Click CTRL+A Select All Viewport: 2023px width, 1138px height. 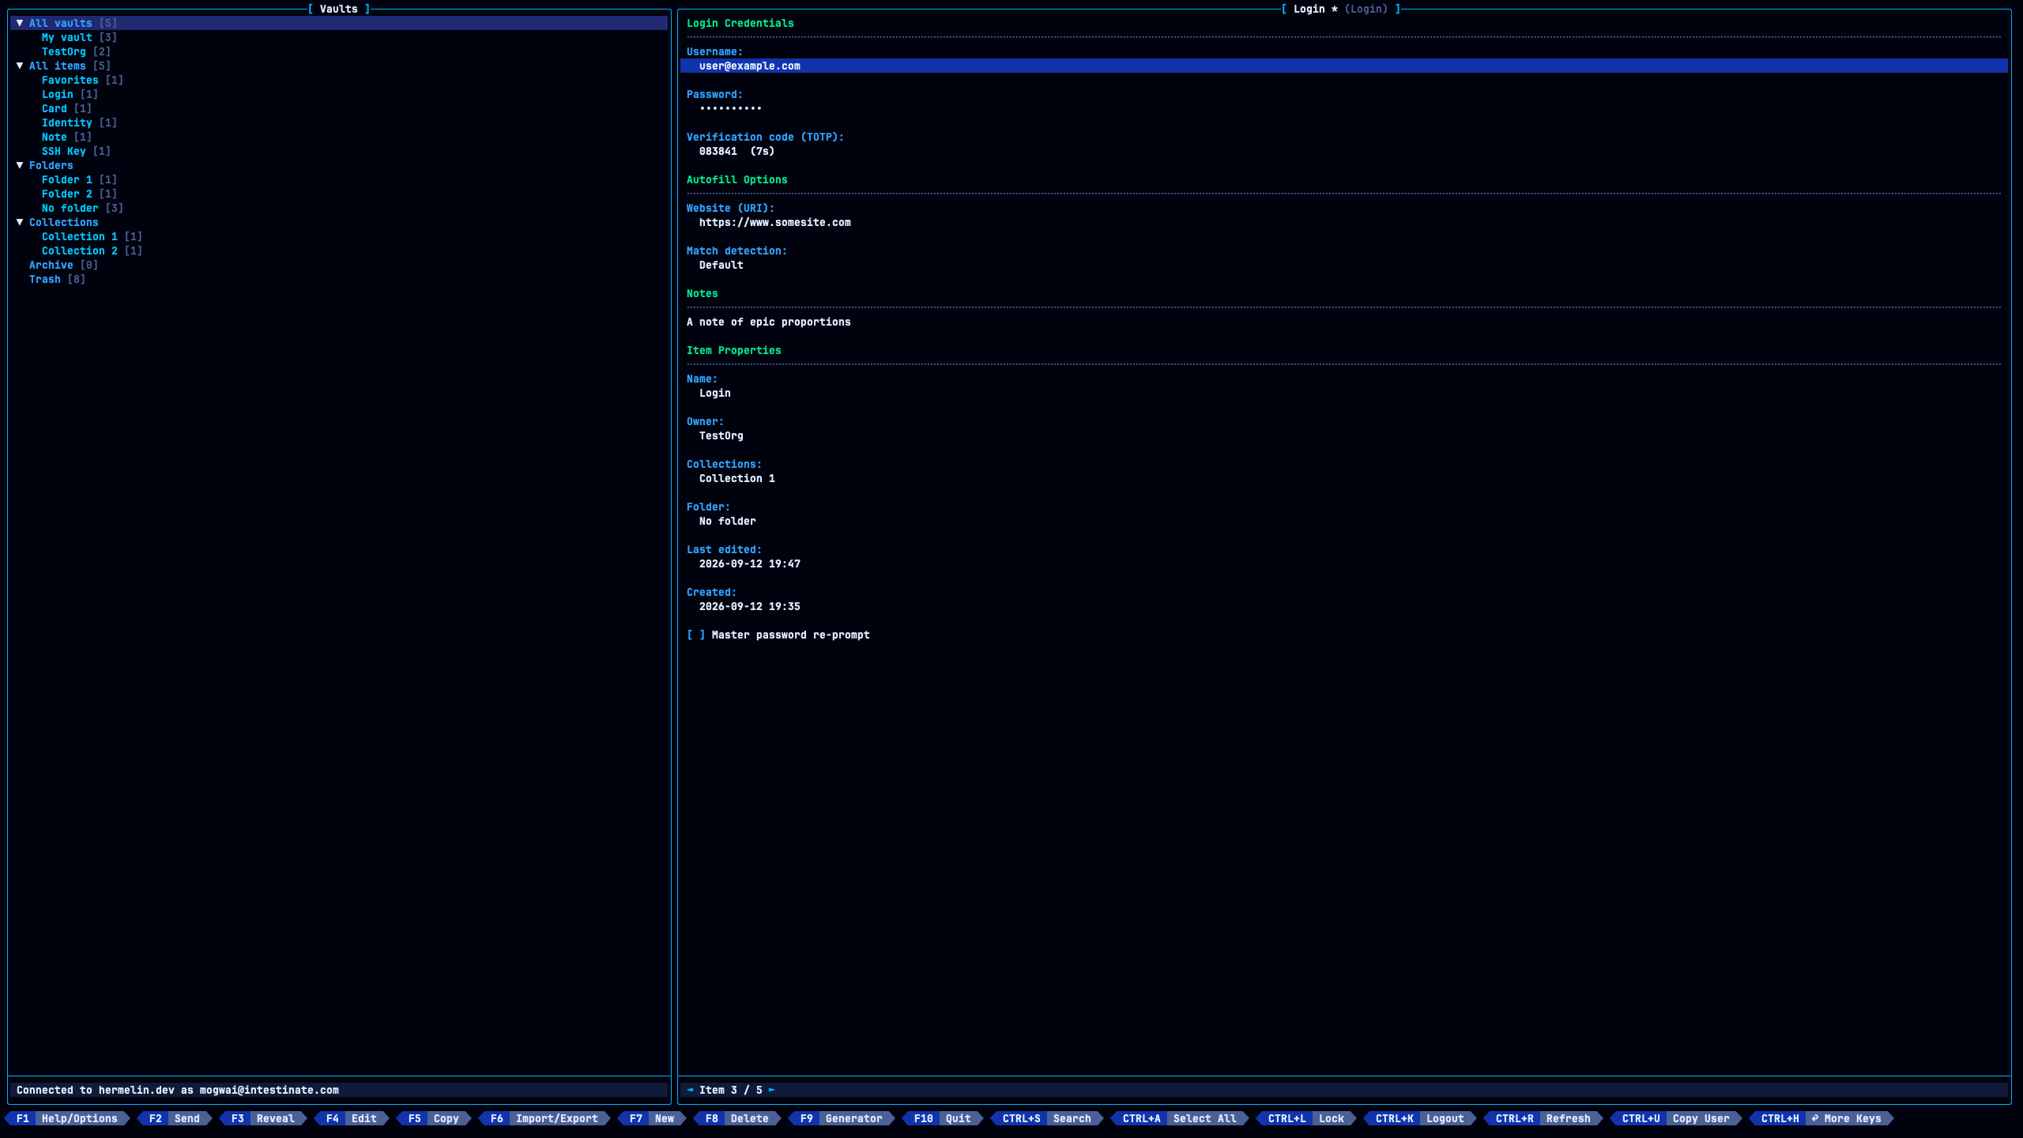point(1180,1119)
